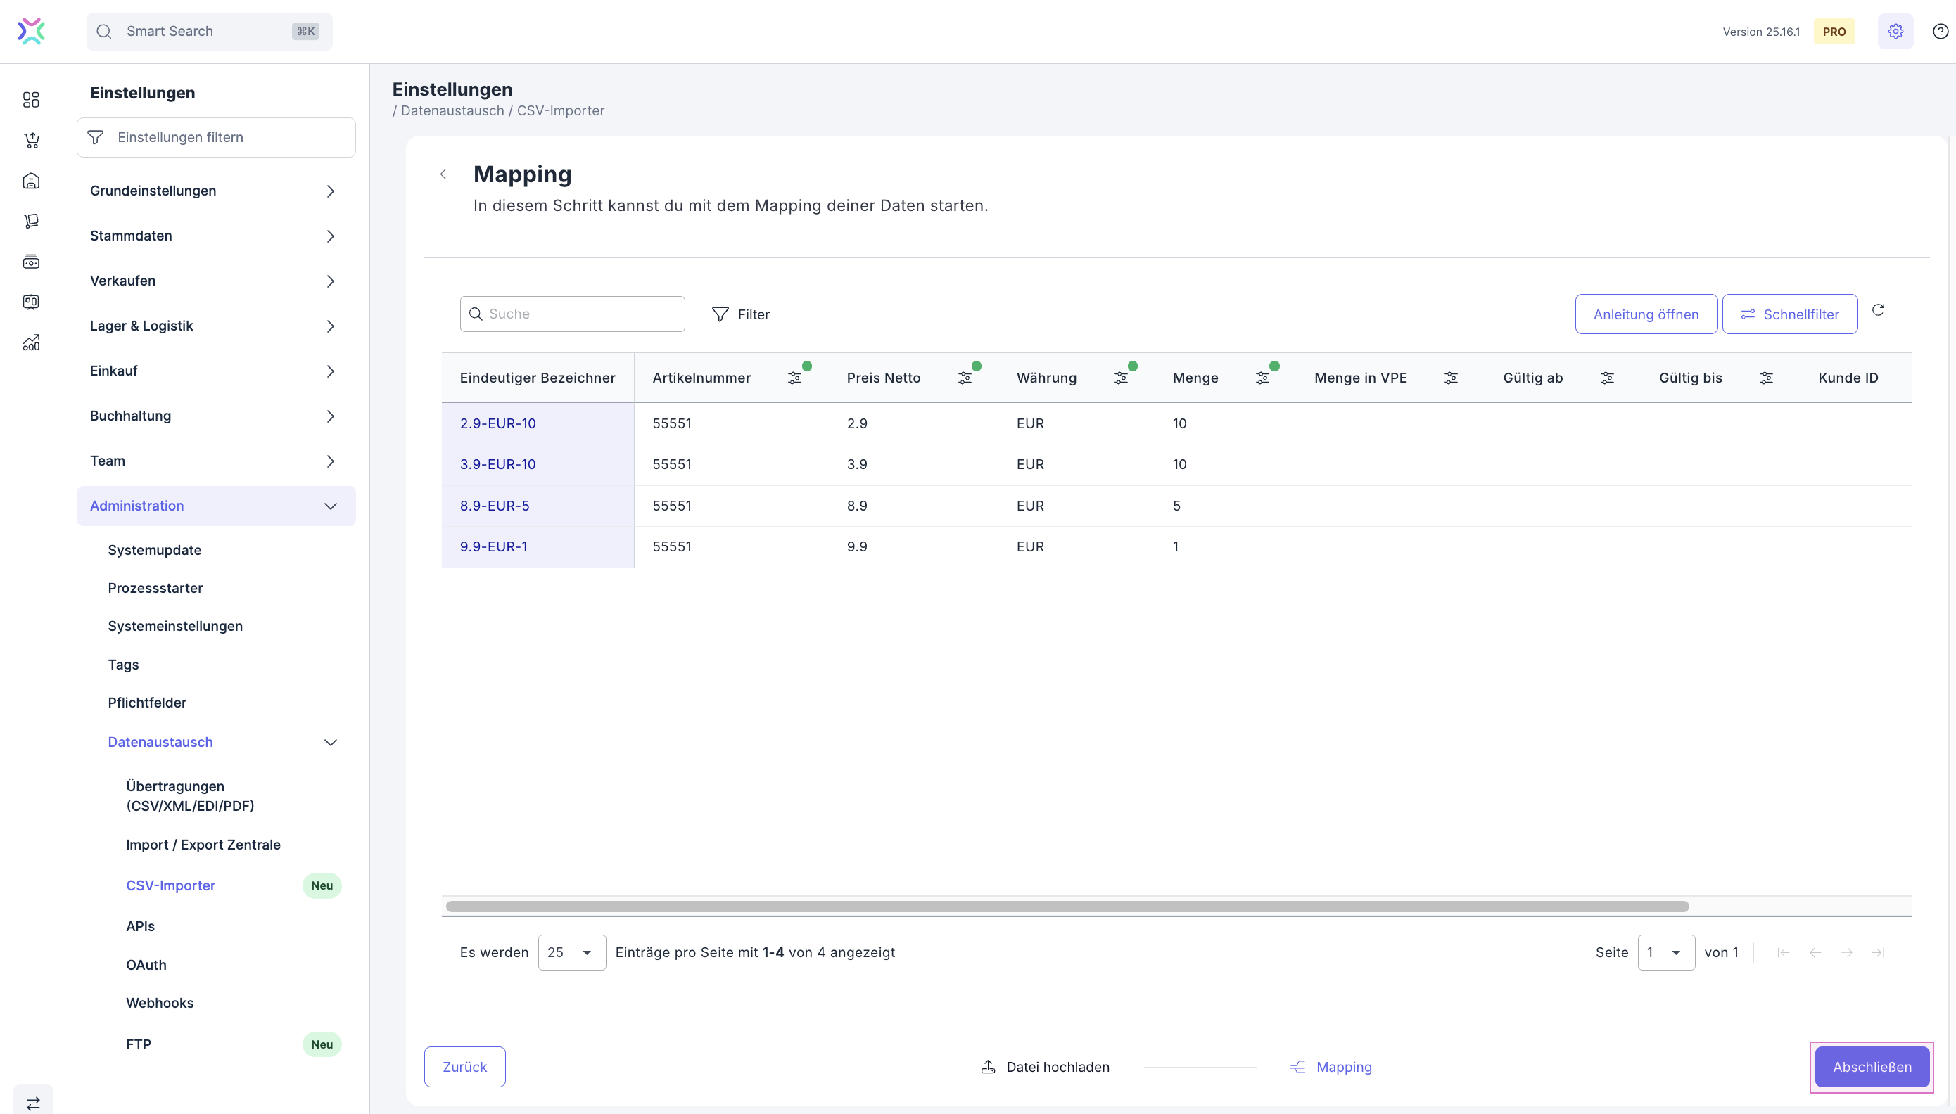Image resolution: width=1956 pixels, height=1114 pixels.
Task: Toggle sidebar collapse arrows icon
Action: coord(33,1103)
